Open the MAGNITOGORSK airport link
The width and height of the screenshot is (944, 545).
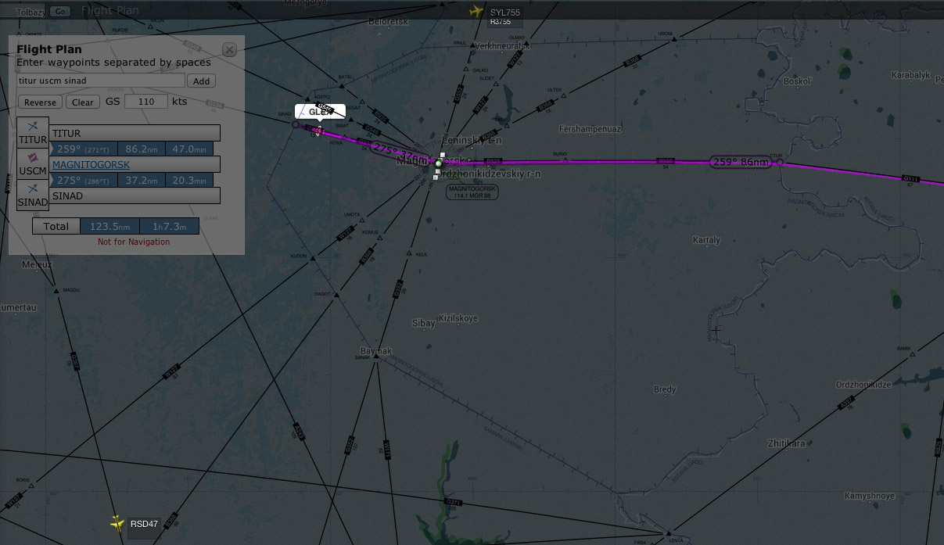click(91, 164)
